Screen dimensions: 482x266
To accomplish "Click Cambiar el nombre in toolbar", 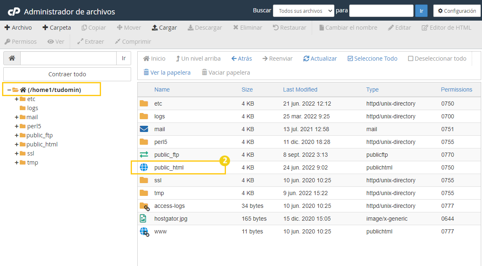I will pos(348,28).
